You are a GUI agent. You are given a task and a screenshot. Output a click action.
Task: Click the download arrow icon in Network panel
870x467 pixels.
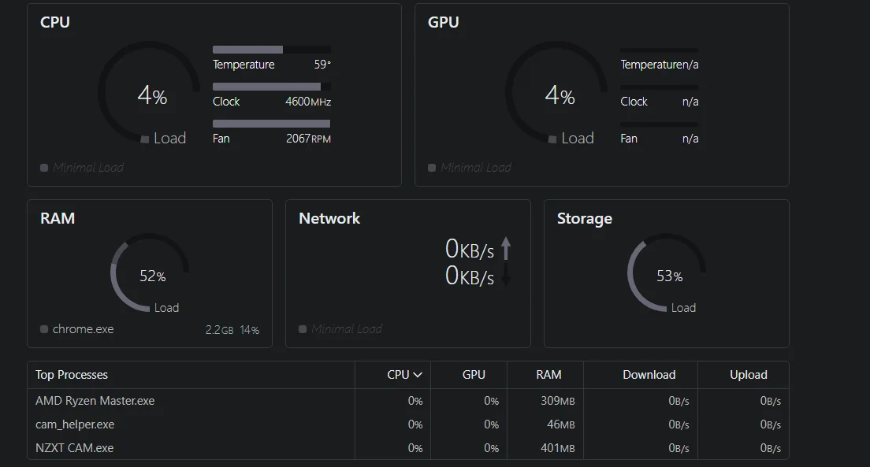(506, 275)
